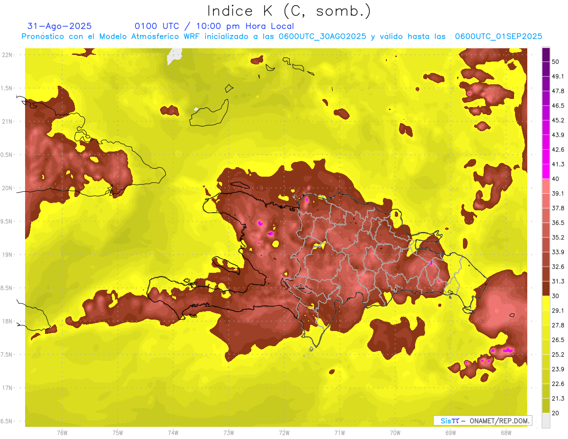
Task: Pick the light gray swatch below 20
Action: (x=546, y=421)
